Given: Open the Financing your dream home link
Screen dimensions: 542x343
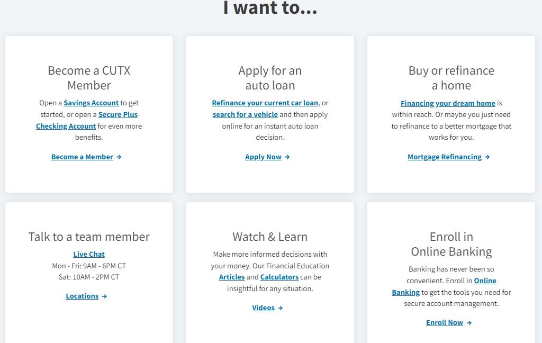Looking at the screenshot, I should [448, 103].
